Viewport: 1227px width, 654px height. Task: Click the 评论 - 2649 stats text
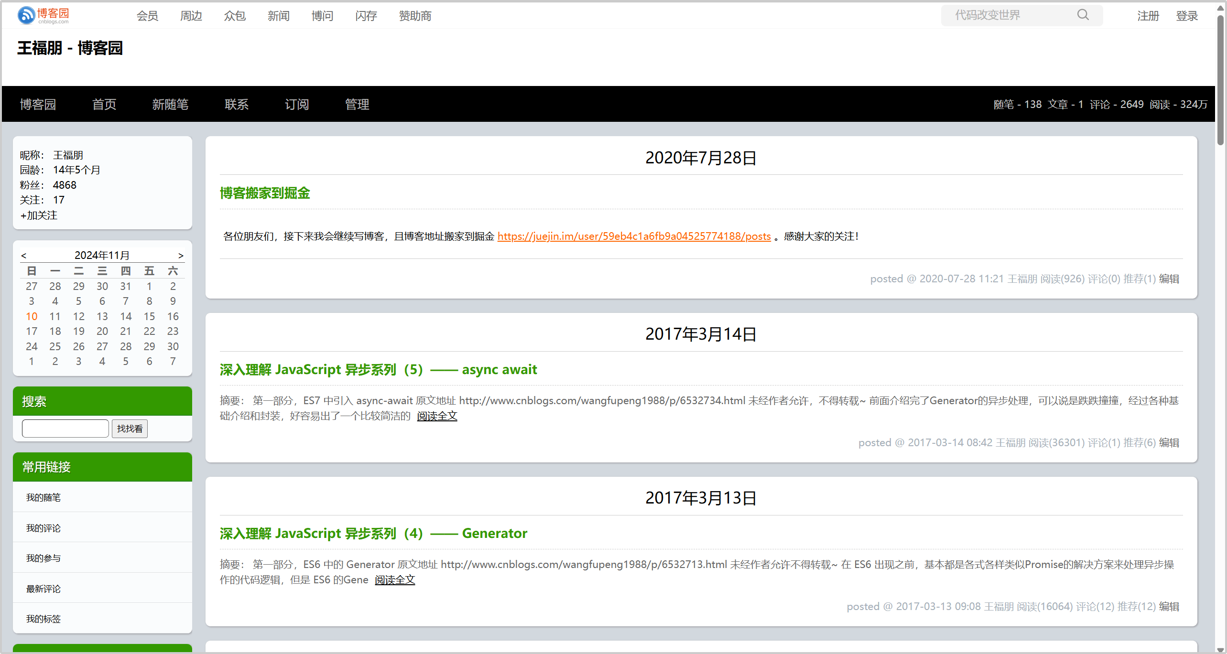(1117, 104)
